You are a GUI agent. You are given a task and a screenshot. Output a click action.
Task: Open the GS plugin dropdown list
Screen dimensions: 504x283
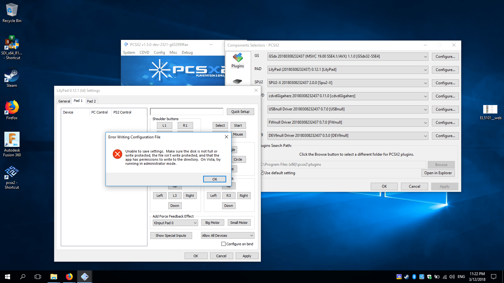425,56
